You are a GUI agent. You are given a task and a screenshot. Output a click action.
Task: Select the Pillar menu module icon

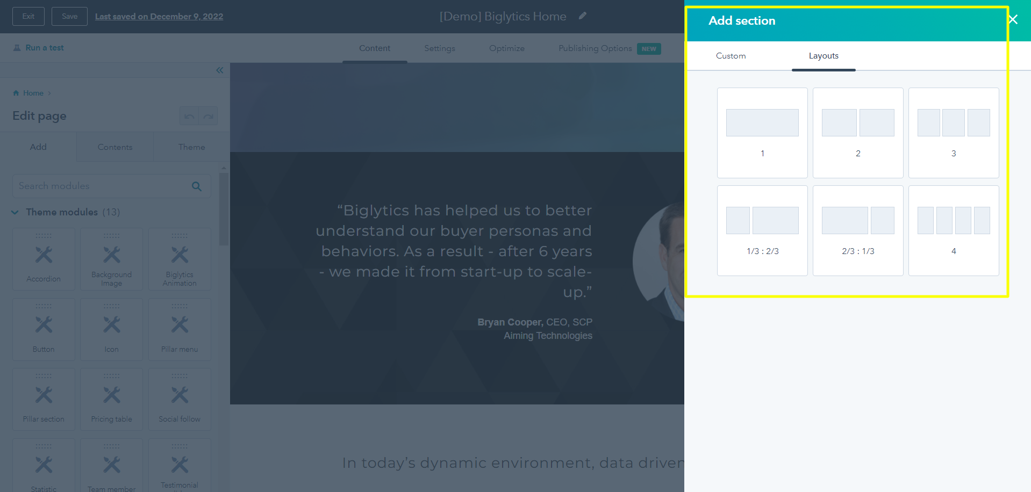(x=180, y=324)
